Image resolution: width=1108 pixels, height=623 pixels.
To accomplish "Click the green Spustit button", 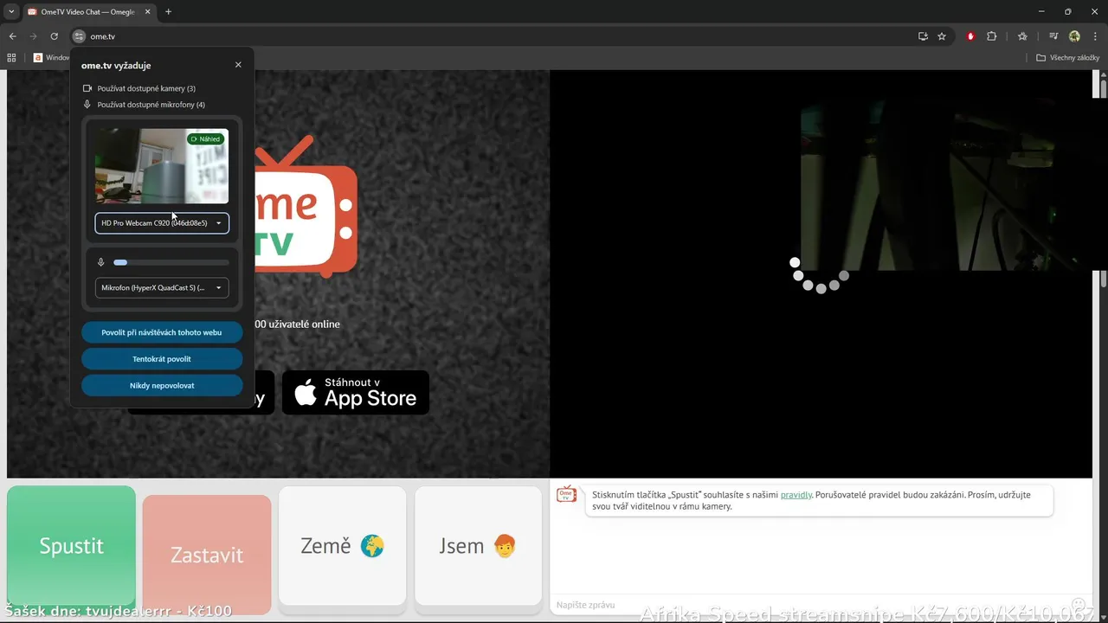I will tap(71, 546).
